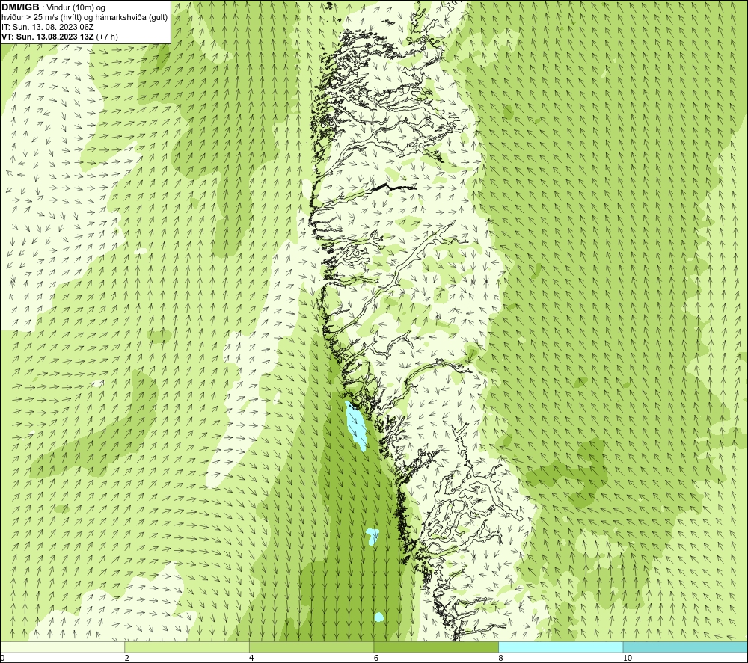This screenshot has height=663, width=748.
Task: Click the colorbar label '10'
Action: [628, 658]
